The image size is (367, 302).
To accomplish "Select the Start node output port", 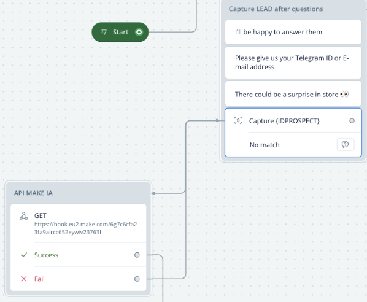I will point(139,32).
